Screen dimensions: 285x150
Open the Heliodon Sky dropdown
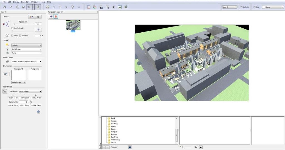click(19, 83)
